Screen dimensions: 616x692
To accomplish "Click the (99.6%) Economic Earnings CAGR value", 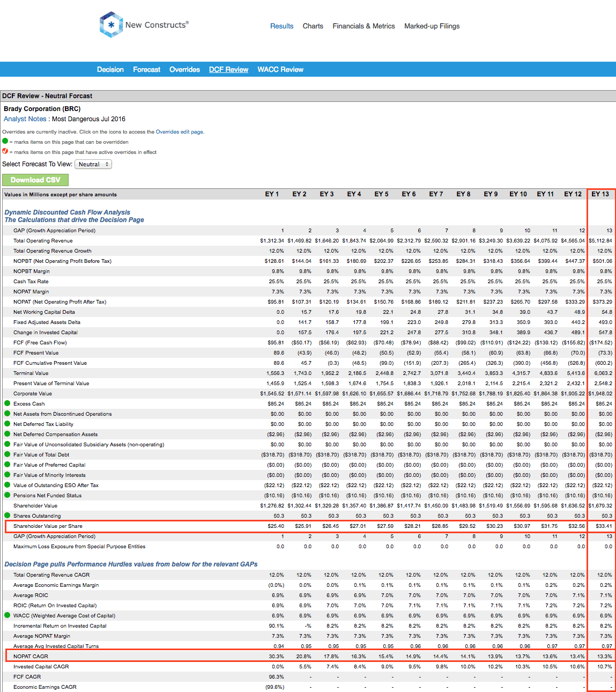I will pos(275,687).
